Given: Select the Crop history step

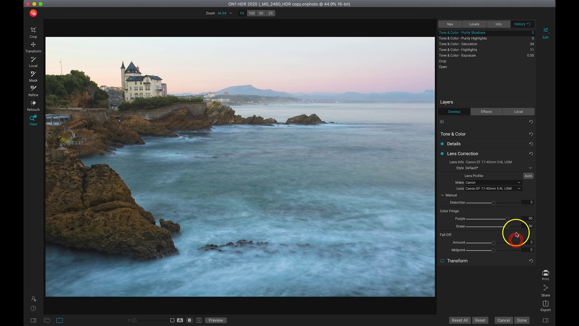Looking at the screenshot, I should [486, 61].
